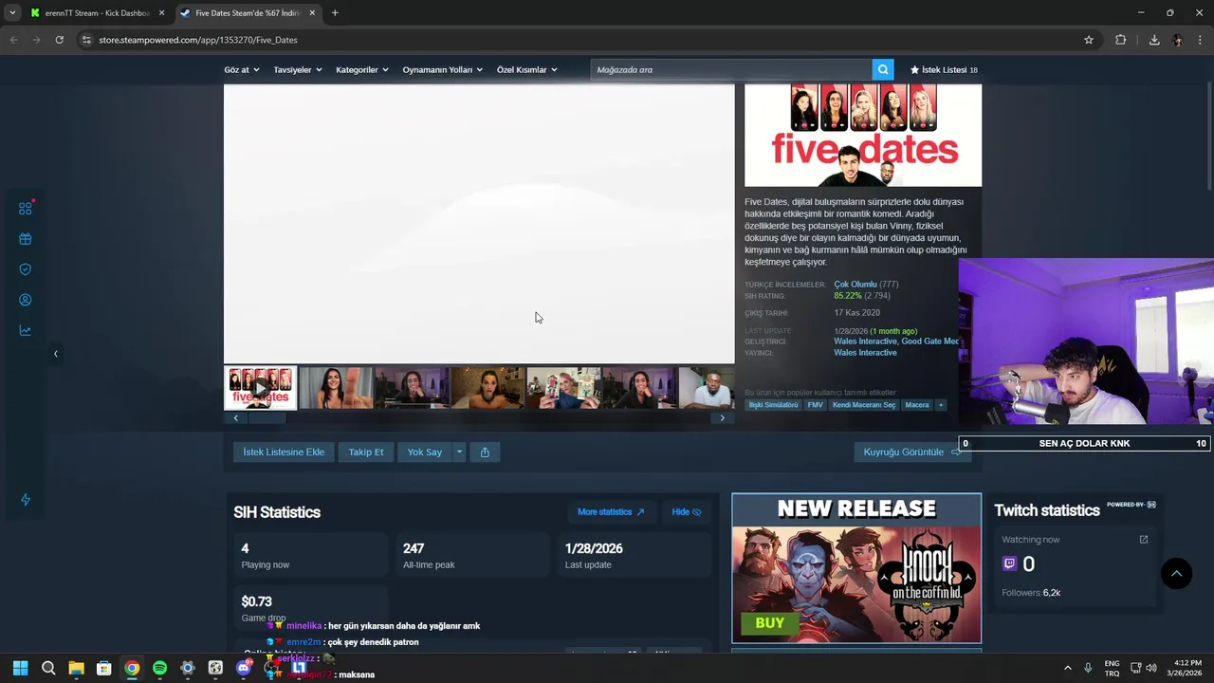Open the Çok Olumlu reviews link

pyautogui.click(x=855, y=285)
